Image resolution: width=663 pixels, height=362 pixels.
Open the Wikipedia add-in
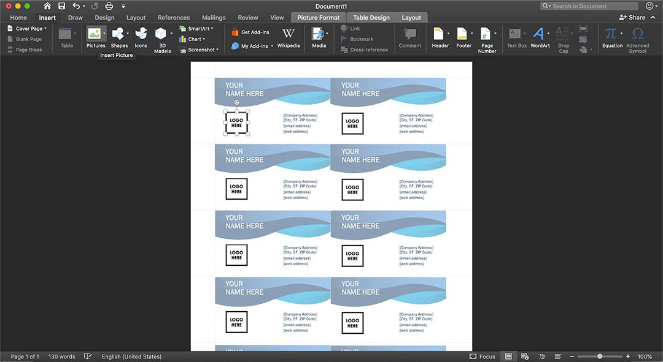click(x=289, y=37)
